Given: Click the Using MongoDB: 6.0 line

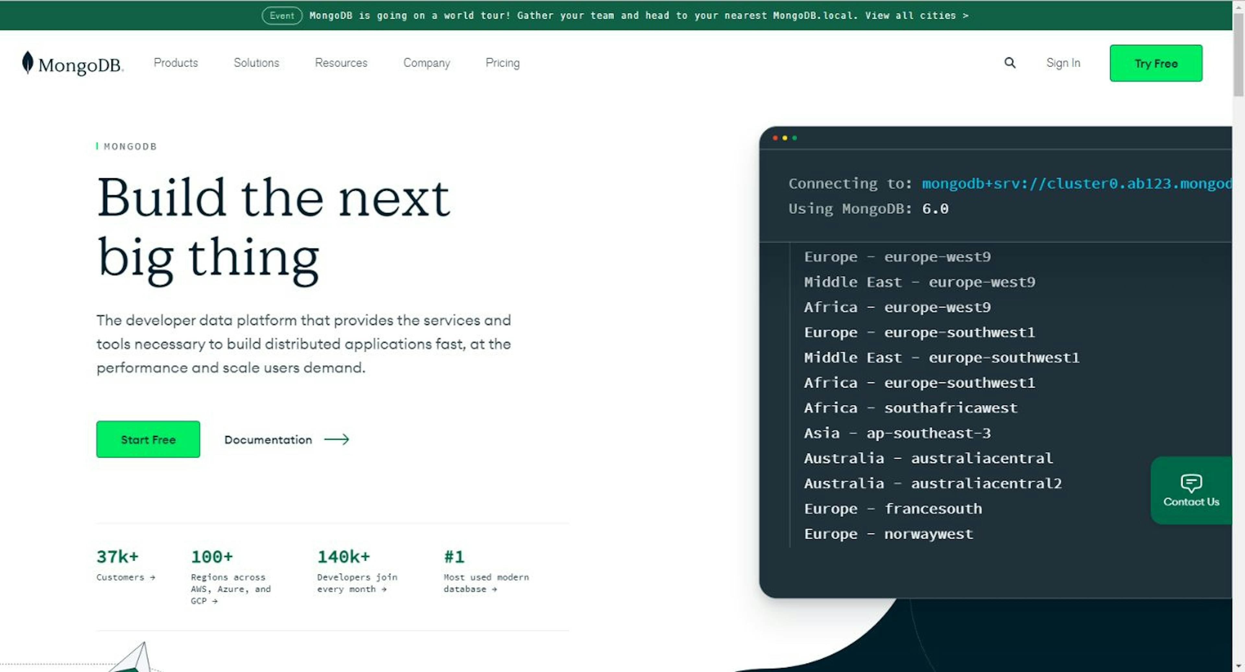Looking at the screenshot, I should (869, 209).
